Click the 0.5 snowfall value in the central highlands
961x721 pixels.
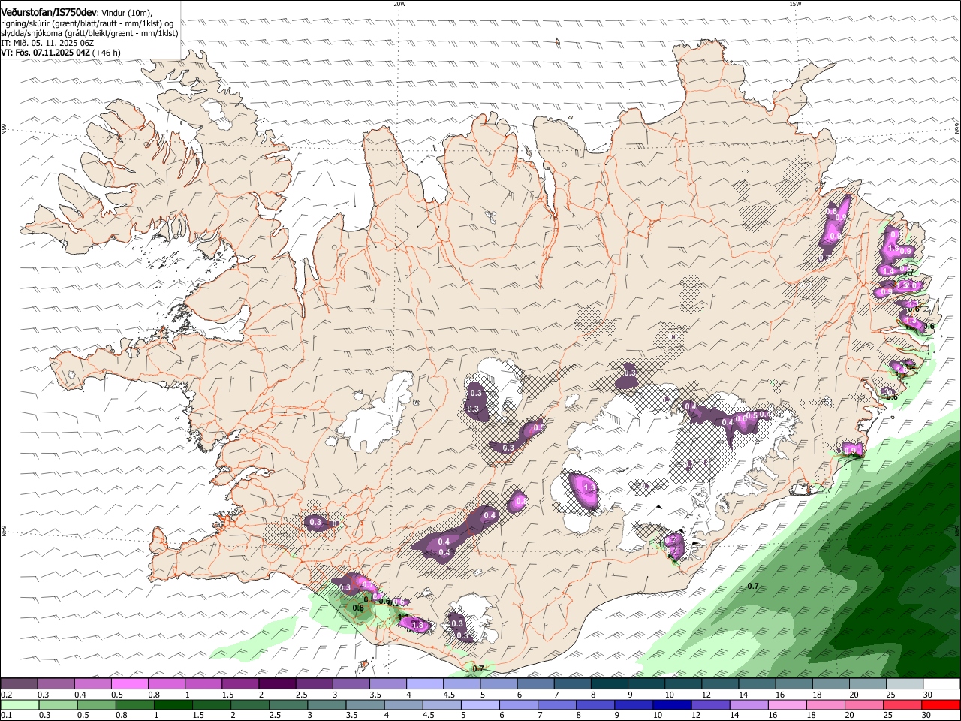click(538, 427)
